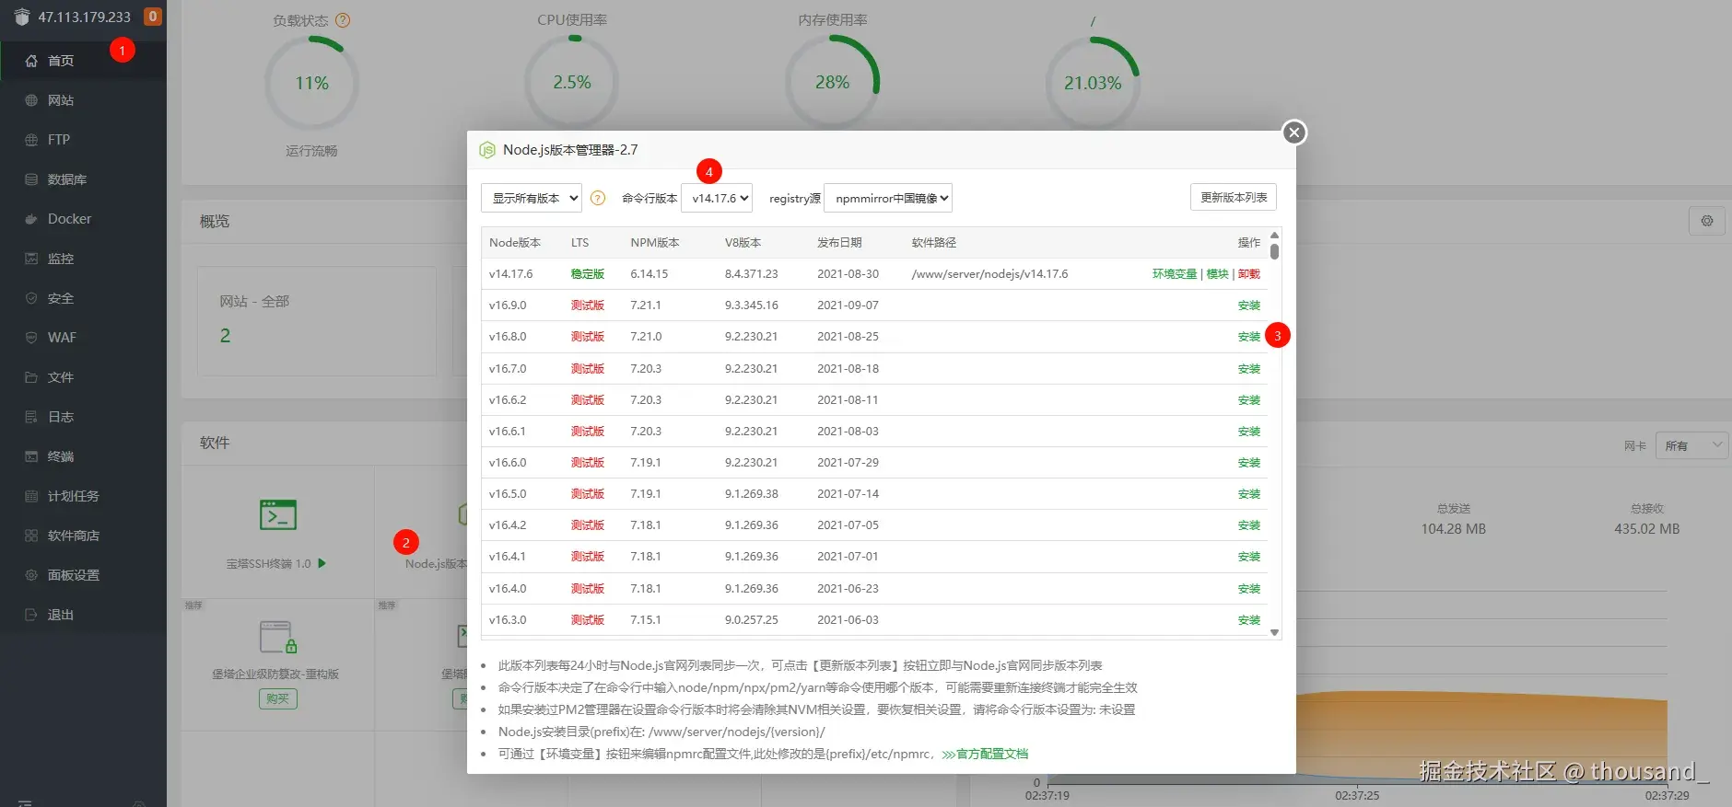This screenshot has height=807, width=1732.
Task: Click the CPU使用率 2.5% gauge
Action: 572,83
